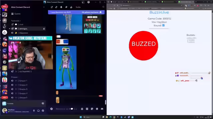Toggle the Sound checkbox on Buzzin.live
213x119 pixels.
coord(163,25)
